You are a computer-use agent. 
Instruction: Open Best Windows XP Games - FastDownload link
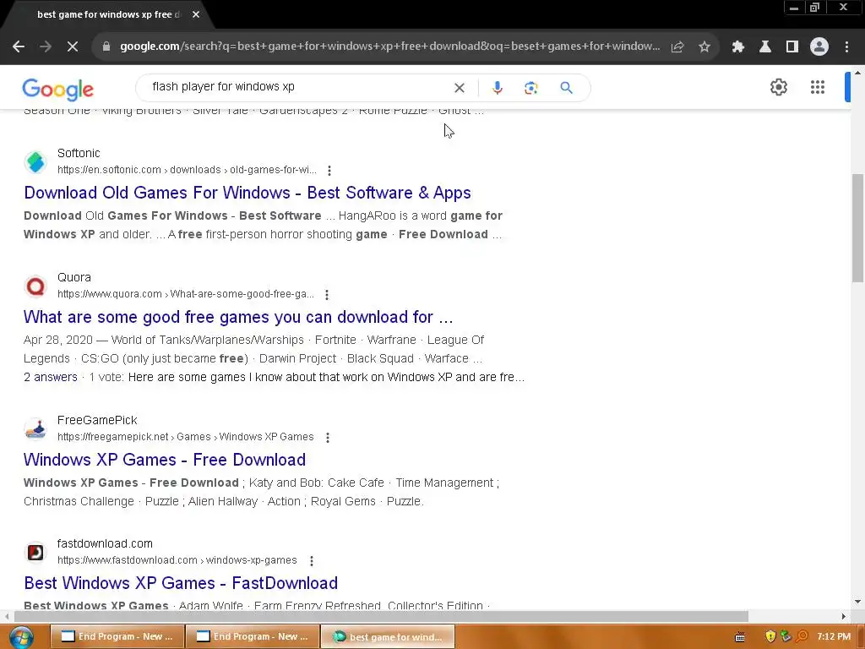pyautogui.click(x=181, y=583)
